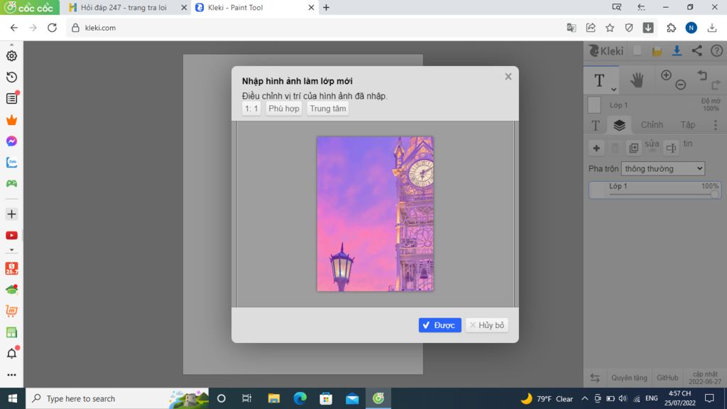Delete layer with trash icon
The height and width of the screenshot is (409, 727).
[x=615, y=148]
